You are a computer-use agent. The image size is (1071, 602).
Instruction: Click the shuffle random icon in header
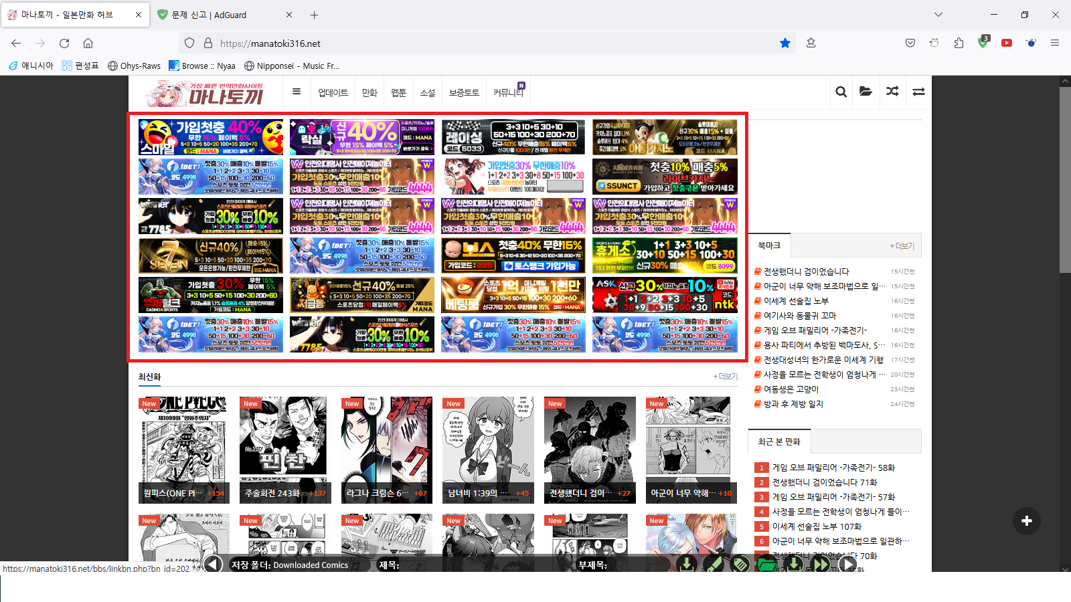point(892,92)
